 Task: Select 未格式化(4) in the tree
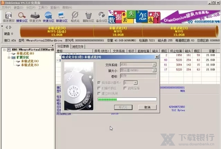pyautogui.click(x=30, y=61)
